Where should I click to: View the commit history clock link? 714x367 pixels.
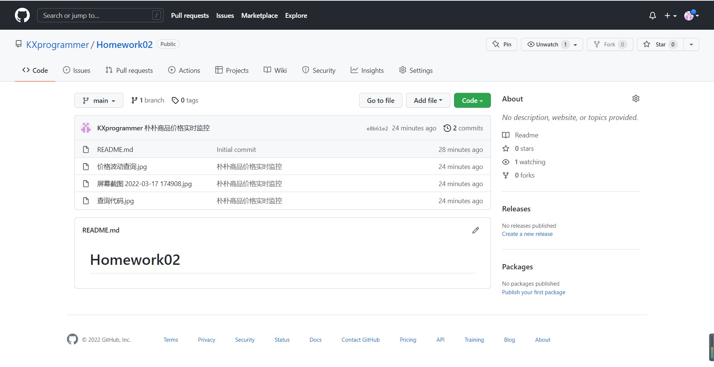point(463,128)
